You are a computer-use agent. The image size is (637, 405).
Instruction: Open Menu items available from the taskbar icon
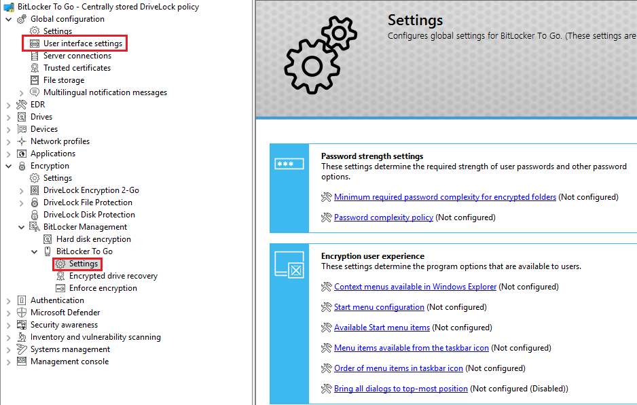(x=411, y=348)
